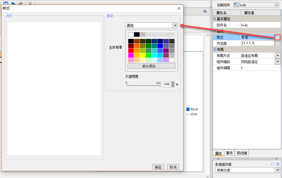Switch to the 移动端 tab
This screenshot has width=282, height=178.
242,153
